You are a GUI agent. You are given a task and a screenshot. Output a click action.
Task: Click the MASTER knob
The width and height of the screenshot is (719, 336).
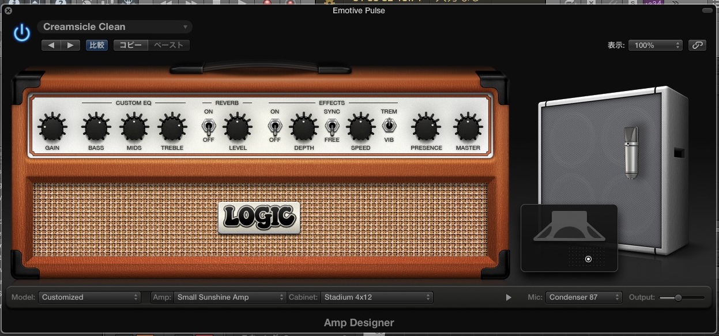coord(468,127)
